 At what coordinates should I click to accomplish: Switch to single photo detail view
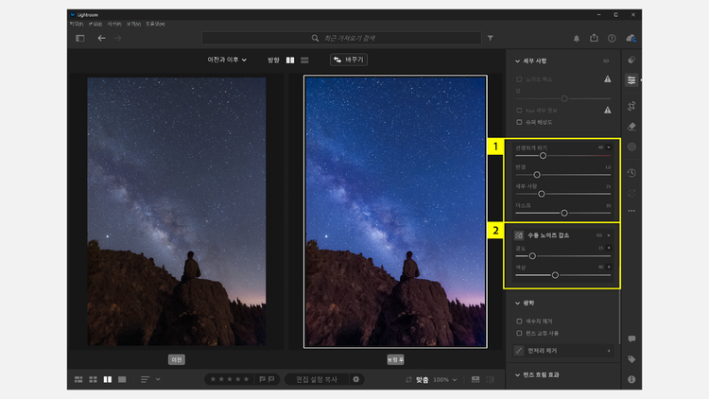click(x=122, y=379)
